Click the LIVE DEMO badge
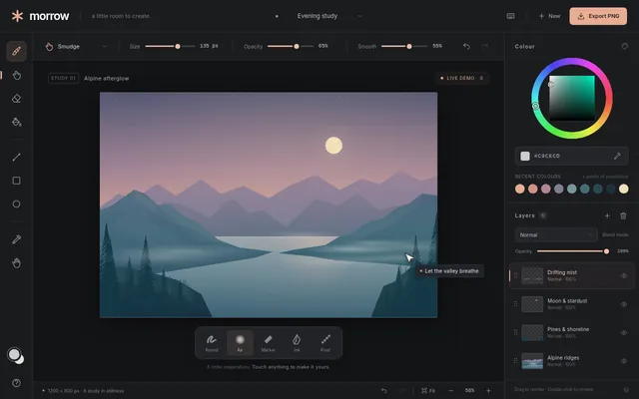Image resolution: width=639 pixels, height=399 pixels. pos(462,78)
